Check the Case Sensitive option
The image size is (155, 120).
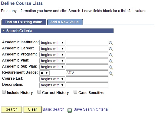point(75,92)
